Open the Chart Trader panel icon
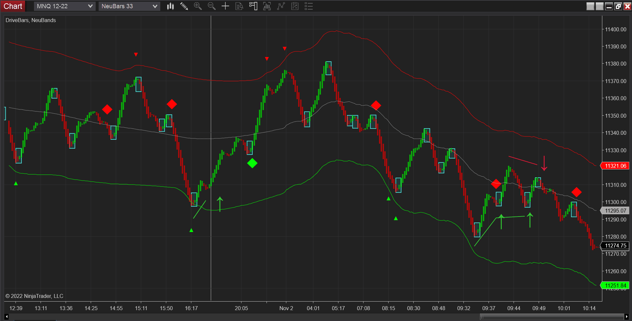 click(x=253, y=6)
